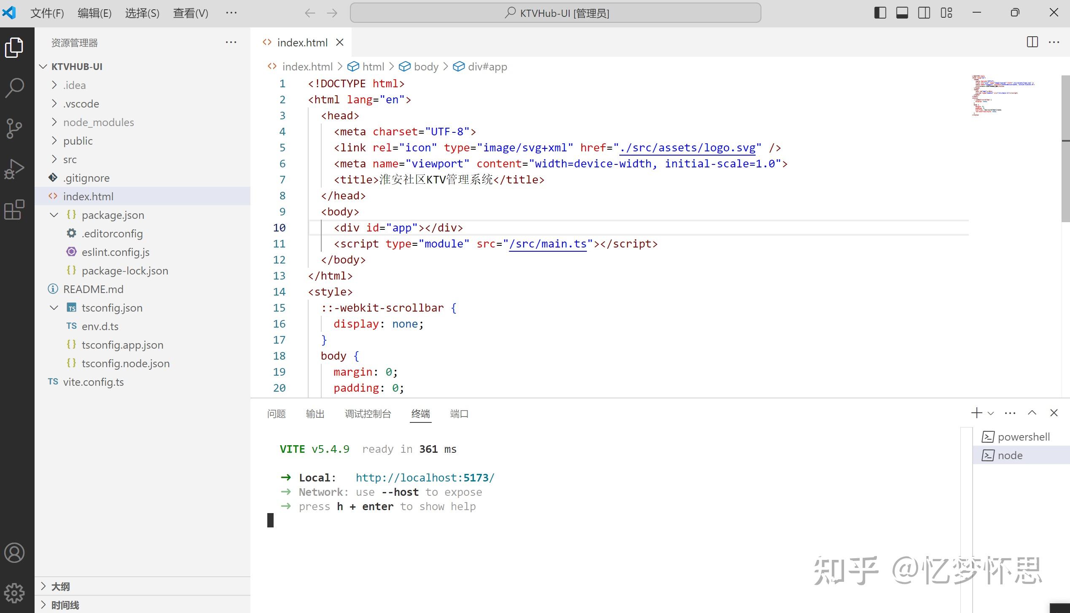Launch new terminal with plus icon
1070x613 pixels.
click(x=976, y=413)
